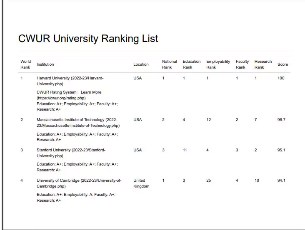Viewport: 305px width, 230px height.
Task: Click employability rank 12 in MIT row
Action: coord(208,119)
